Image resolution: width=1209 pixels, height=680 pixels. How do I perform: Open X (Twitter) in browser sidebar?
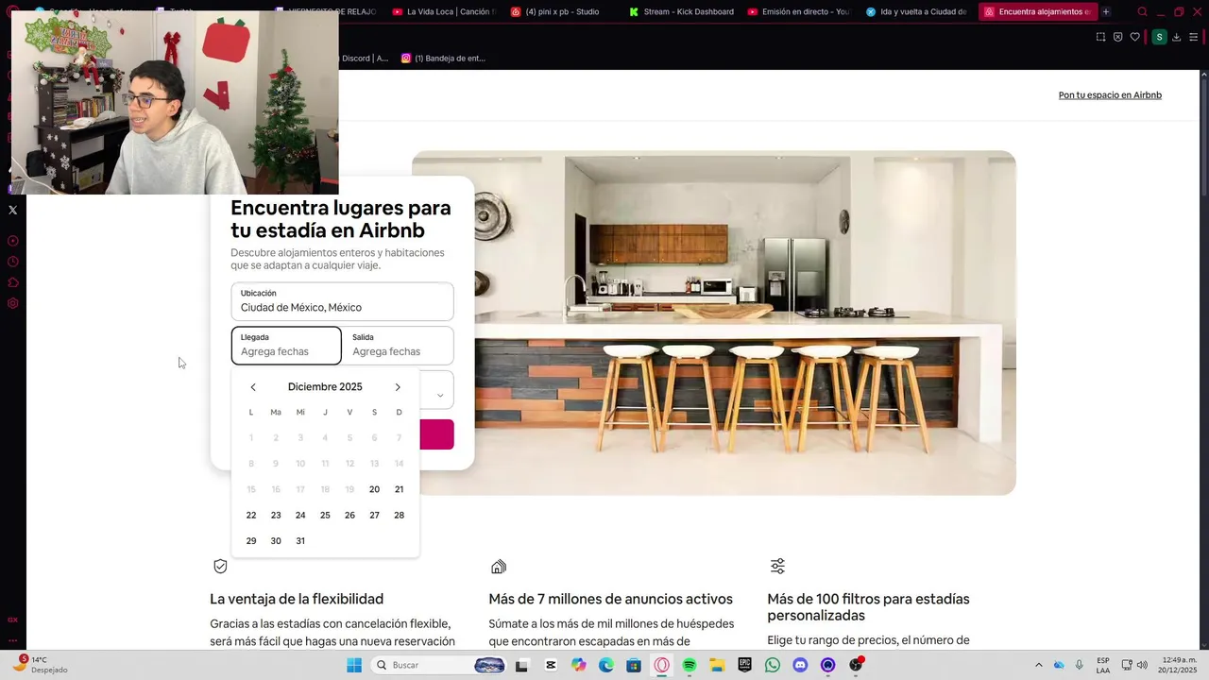tap(13, 210)
